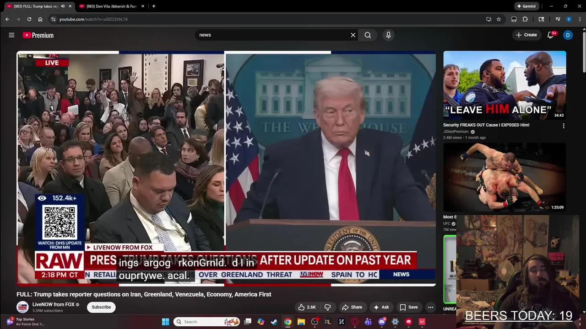Image resolution: width=586 pixels, height=329 pixels.
Task: Close the 'Don Vito Jibberish' tab
Action: [x=143, y=6]
